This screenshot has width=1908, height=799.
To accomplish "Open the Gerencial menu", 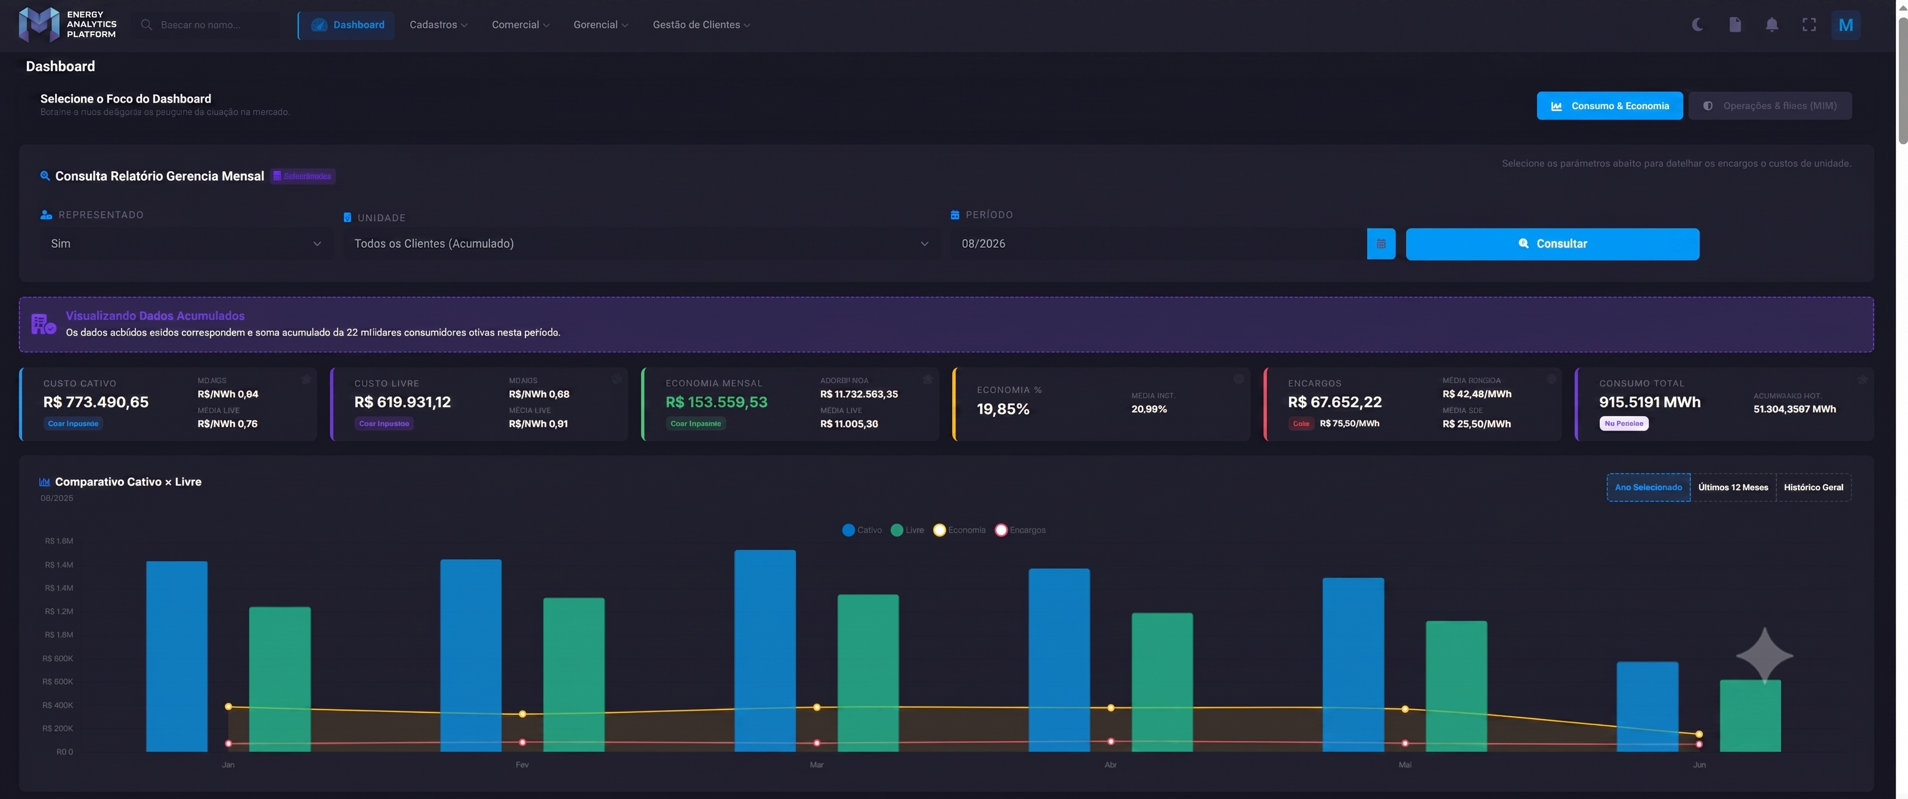I will tap(600, 24).
